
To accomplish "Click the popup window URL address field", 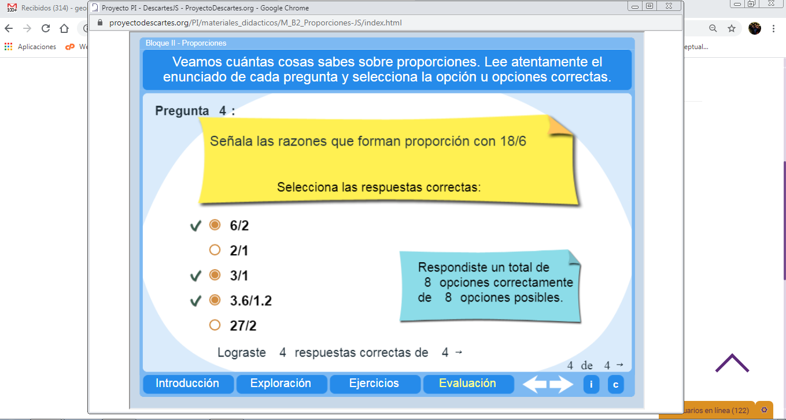I will pos(255,23).
